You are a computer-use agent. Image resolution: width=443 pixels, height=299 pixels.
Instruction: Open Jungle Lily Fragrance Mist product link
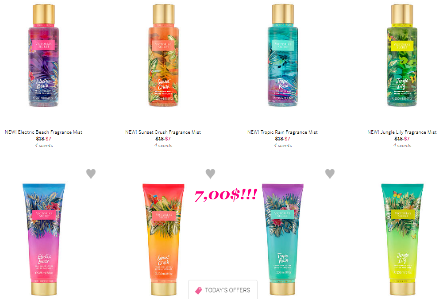click(402, 132)
